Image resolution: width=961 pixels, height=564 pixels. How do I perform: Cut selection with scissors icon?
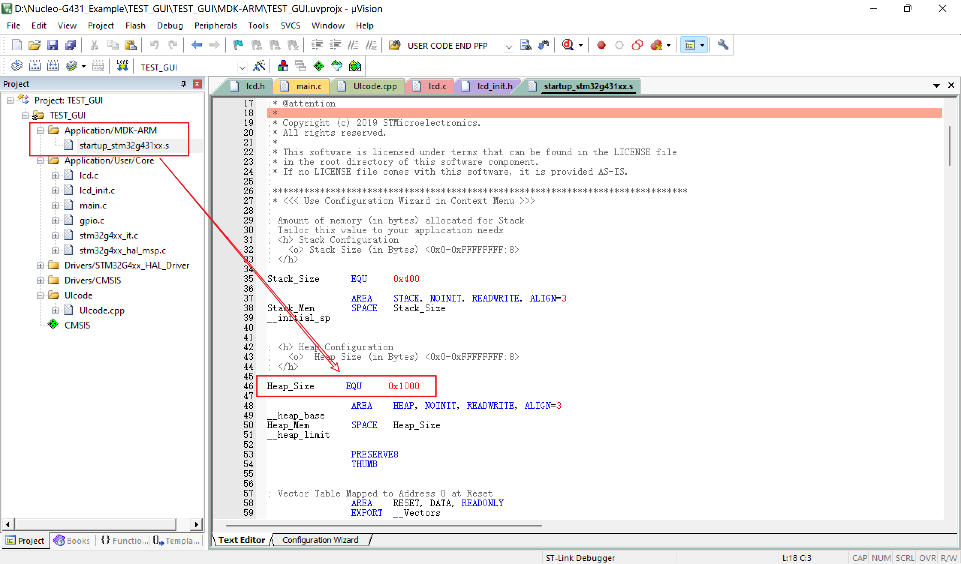94,45
